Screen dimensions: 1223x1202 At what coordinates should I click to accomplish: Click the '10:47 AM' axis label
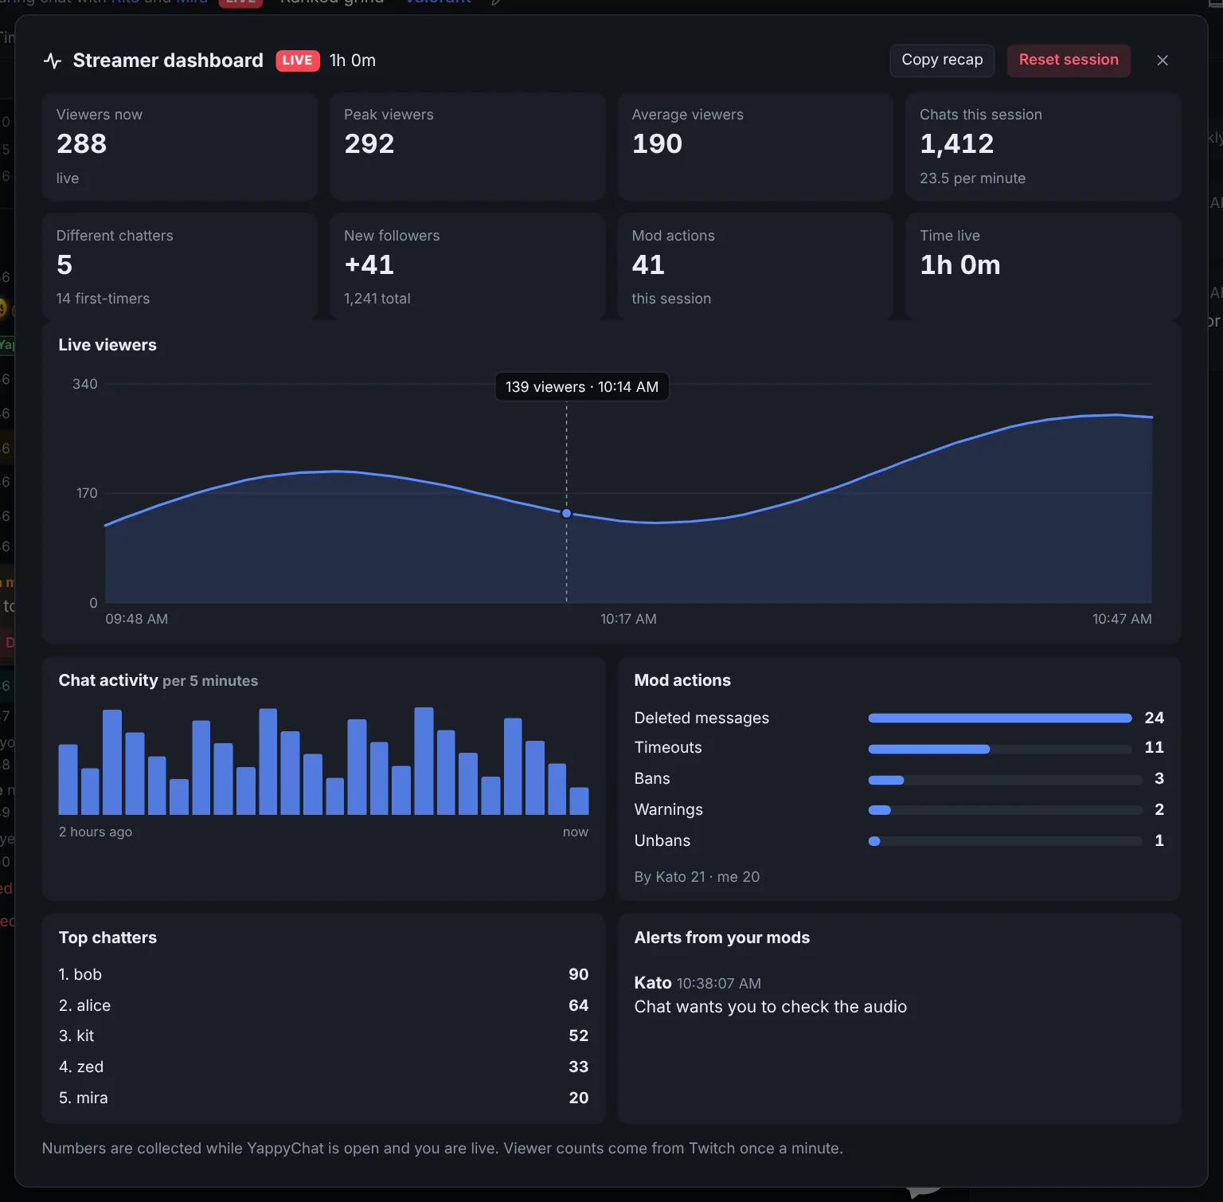1122,619
